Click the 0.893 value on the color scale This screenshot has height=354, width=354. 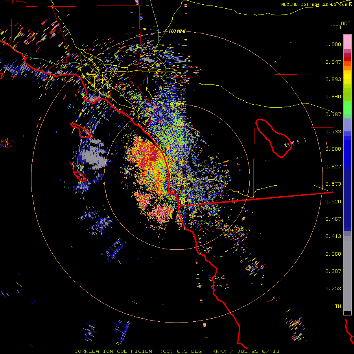coord(333,79)
